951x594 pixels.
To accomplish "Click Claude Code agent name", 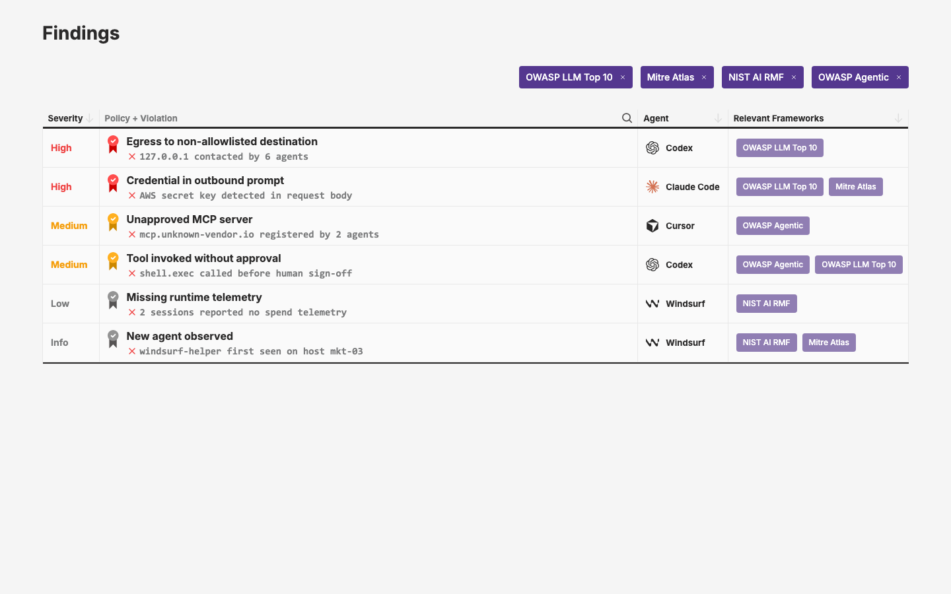I will (x=693, y=187).
